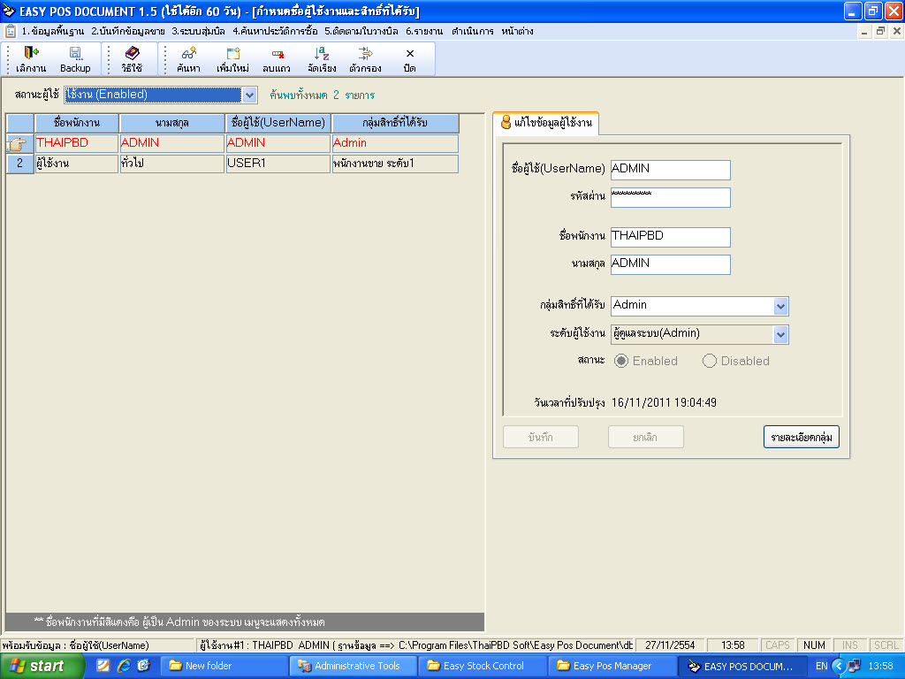Click the hand pointer row selector icon
Viewport: 905px width, 679px height.
(x=19, y=143)
